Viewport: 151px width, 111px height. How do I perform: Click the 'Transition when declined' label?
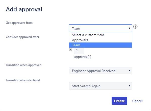pyautogui.click(x=23, y=80)
